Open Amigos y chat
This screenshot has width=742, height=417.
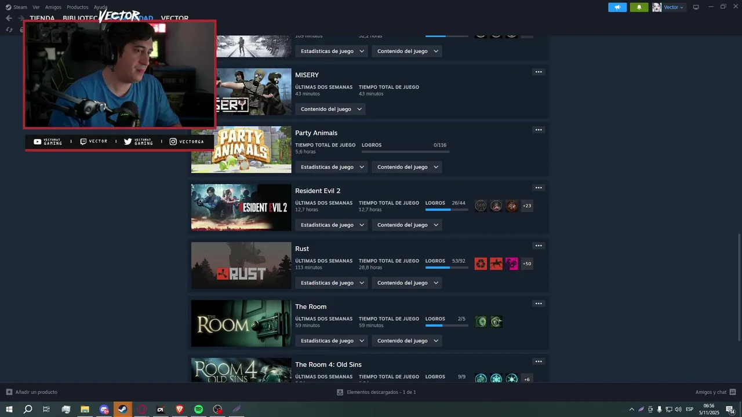click(x=715, y=392)
